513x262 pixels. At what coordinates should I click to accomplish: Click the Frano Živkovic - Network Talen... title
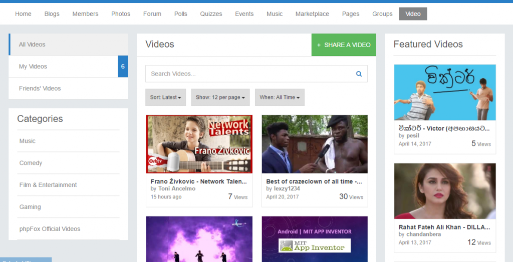coord(198,181)
